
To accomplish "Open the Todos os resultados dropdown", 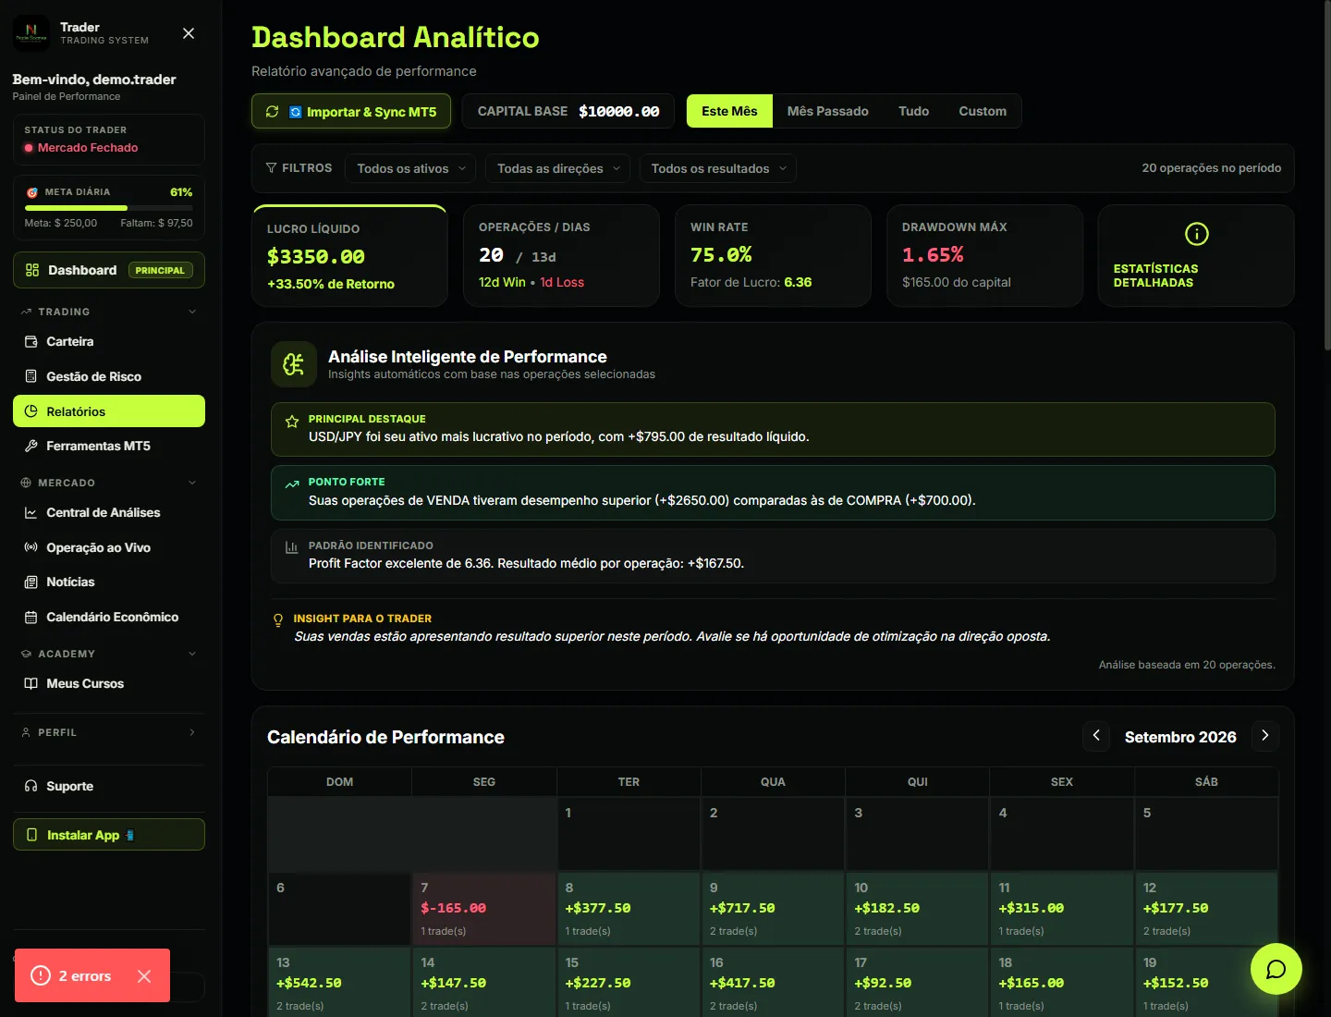I will coord(718,168).
